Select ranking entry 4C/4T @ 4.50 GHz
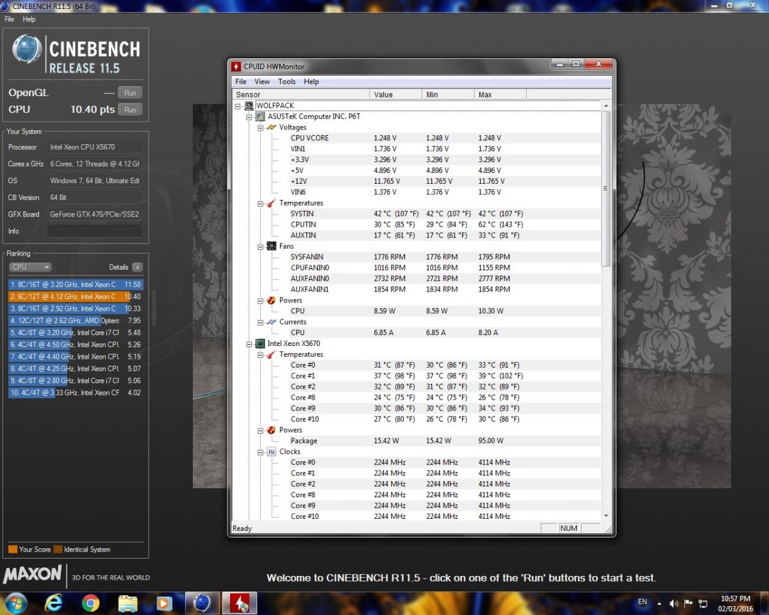The image size is (769, 615). [76, 345]
